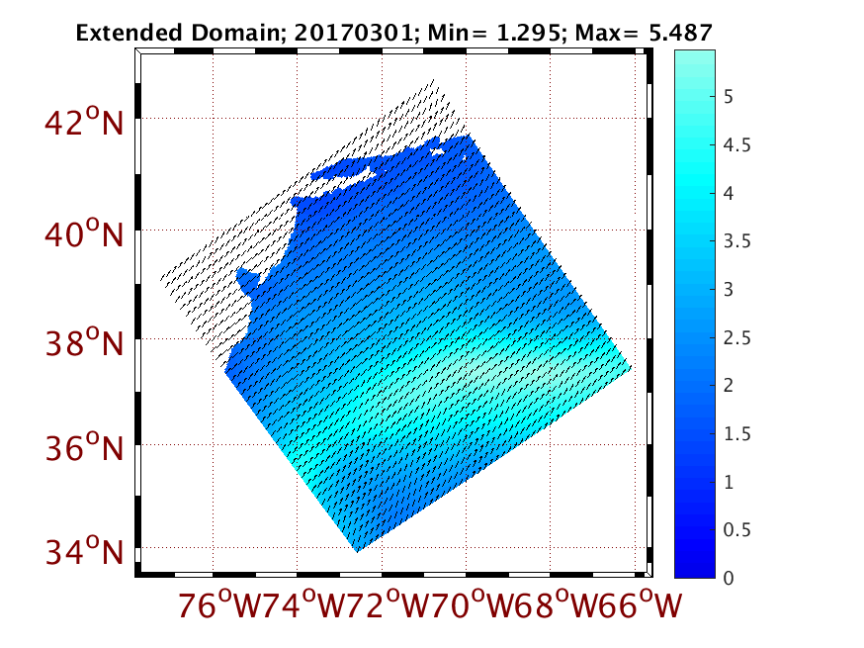The width and height of the screenshot is (864, 648).
Task: Click the '76°W' longitude label
Action: tap(218, 605)
